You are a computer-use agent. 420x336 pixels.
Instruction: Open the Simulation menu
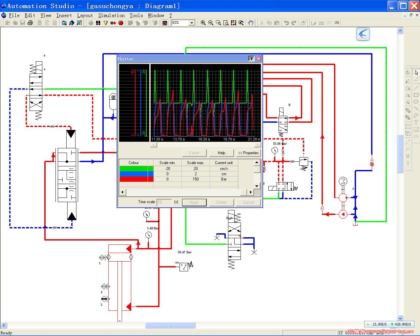pos(112,15)
